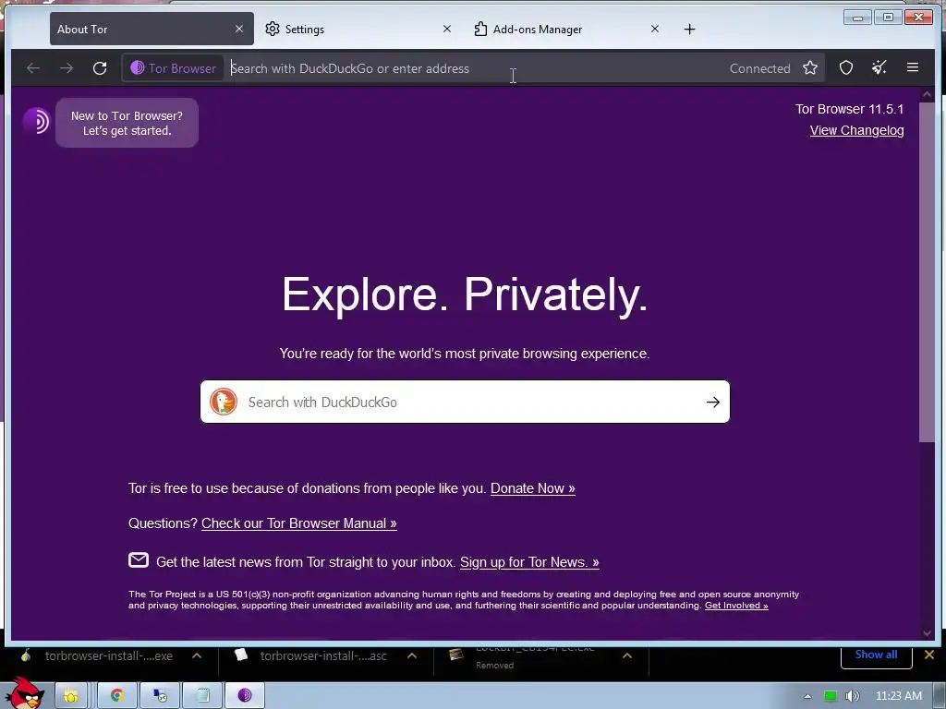Expand options for torbrowser-install asc download
Image resolution: width=946 pixels, height=709 pixels.
coord(412,655)
